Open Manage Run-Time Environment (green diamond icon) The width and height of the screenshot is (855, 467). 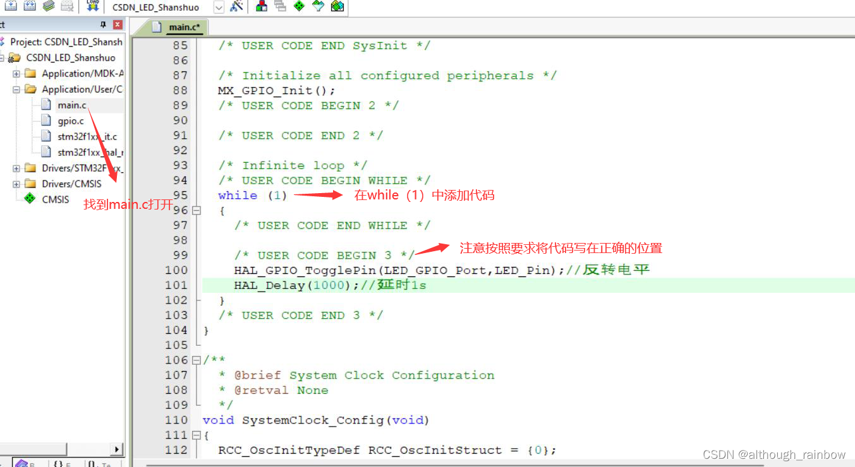coord(299,7)
